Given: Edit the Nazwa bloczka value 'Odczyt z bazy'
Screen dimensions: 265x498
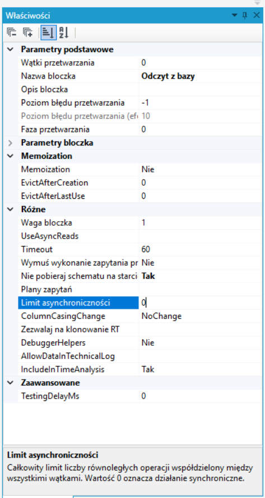Looking at the screenshot, I should (x=200, y=76).
